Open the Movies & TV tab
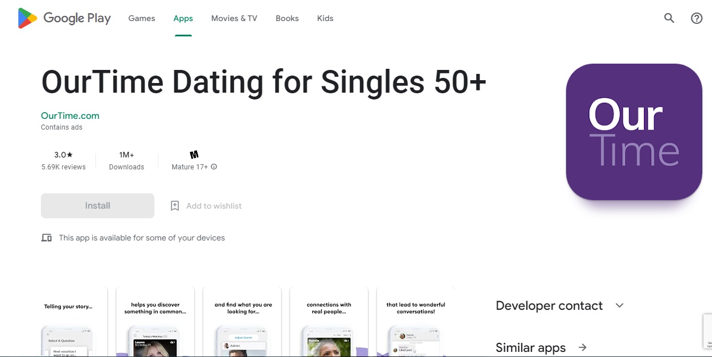The width and height of the screenshot is (712, 357). [x=234, y=18]
